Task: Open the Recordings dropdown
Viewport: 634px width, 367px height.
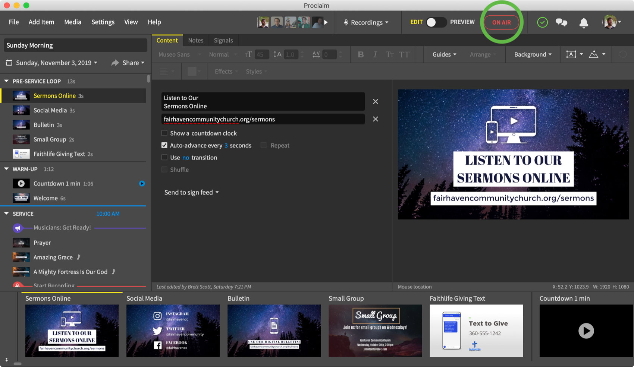Action: 366,22
